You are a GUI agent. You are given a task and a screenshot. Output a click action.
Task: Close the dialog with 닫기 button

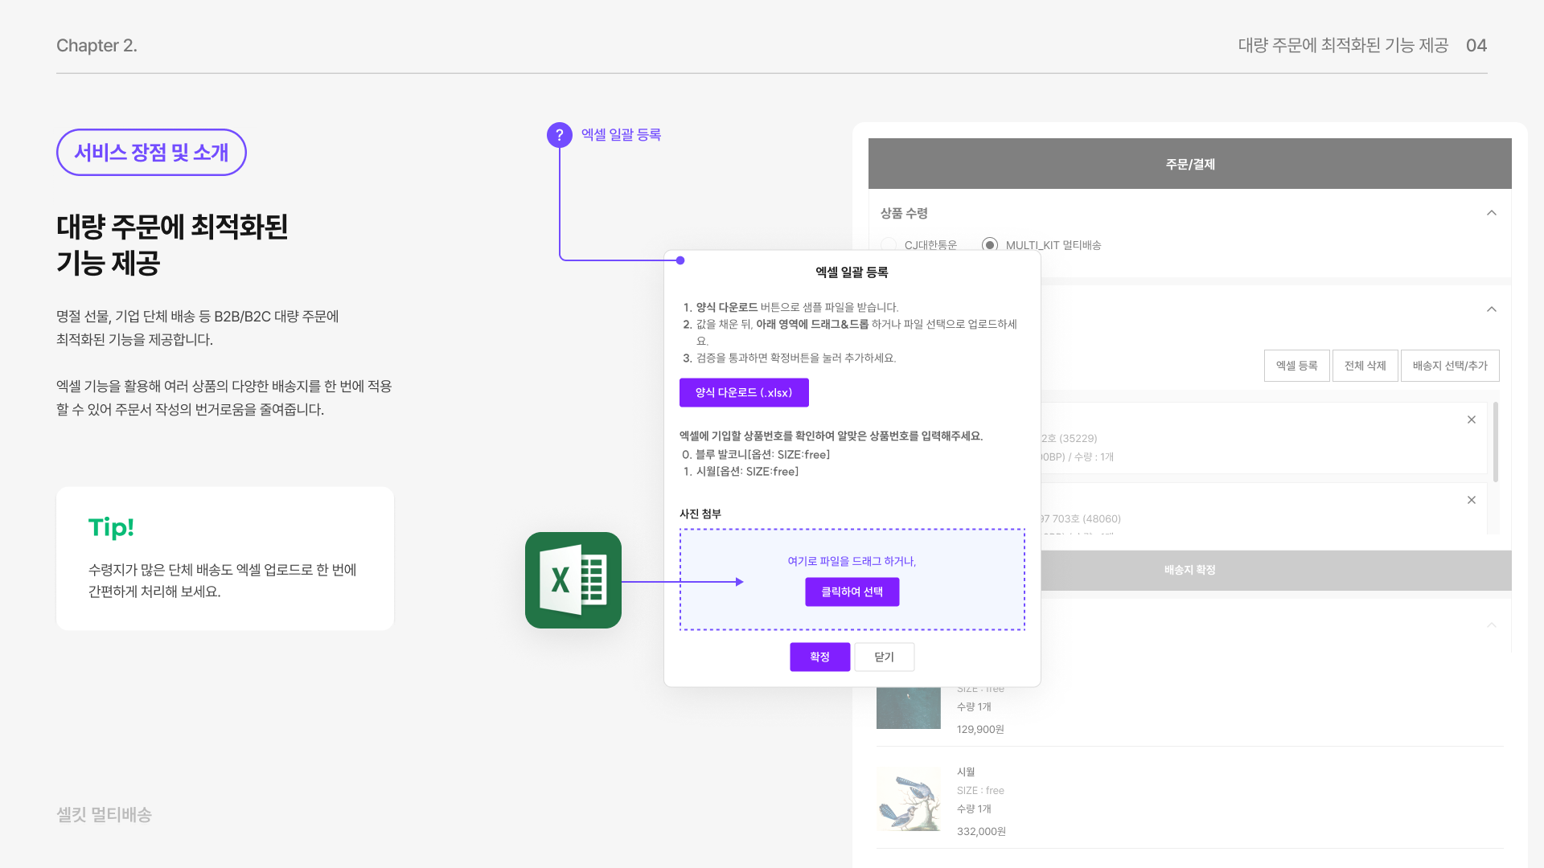884,657
